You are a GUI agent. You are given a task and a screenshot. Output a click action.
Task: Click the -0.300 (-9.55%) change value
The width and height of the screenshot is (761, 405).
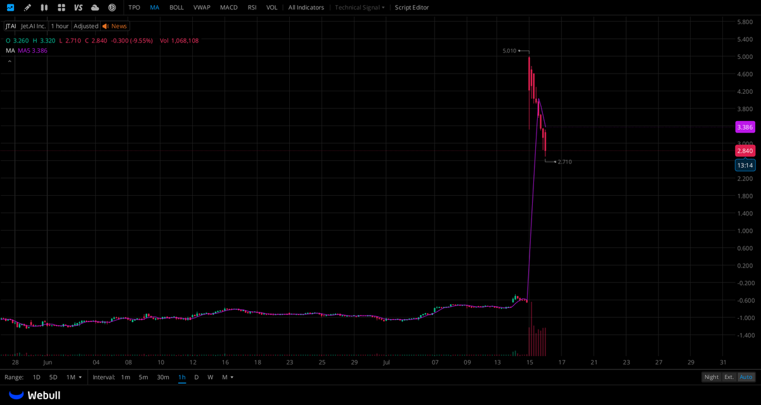(132, 41)
